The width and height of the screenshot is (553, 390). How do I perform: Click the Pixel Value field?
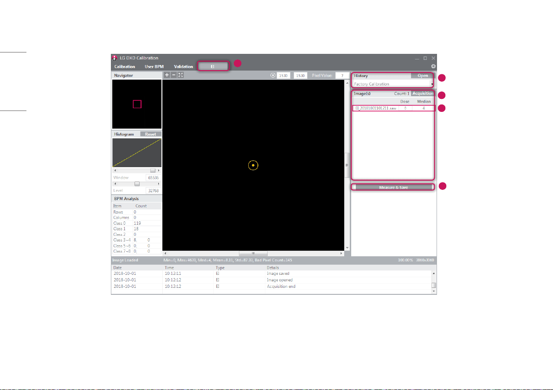[342, 76]
